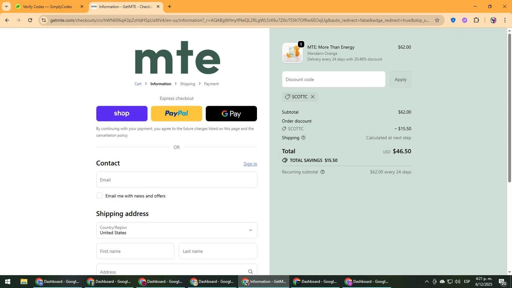Image resolution: width=512 pixels, height=288 pixels.
Task: Open the network tray icon
Action: tap(450, 282)
